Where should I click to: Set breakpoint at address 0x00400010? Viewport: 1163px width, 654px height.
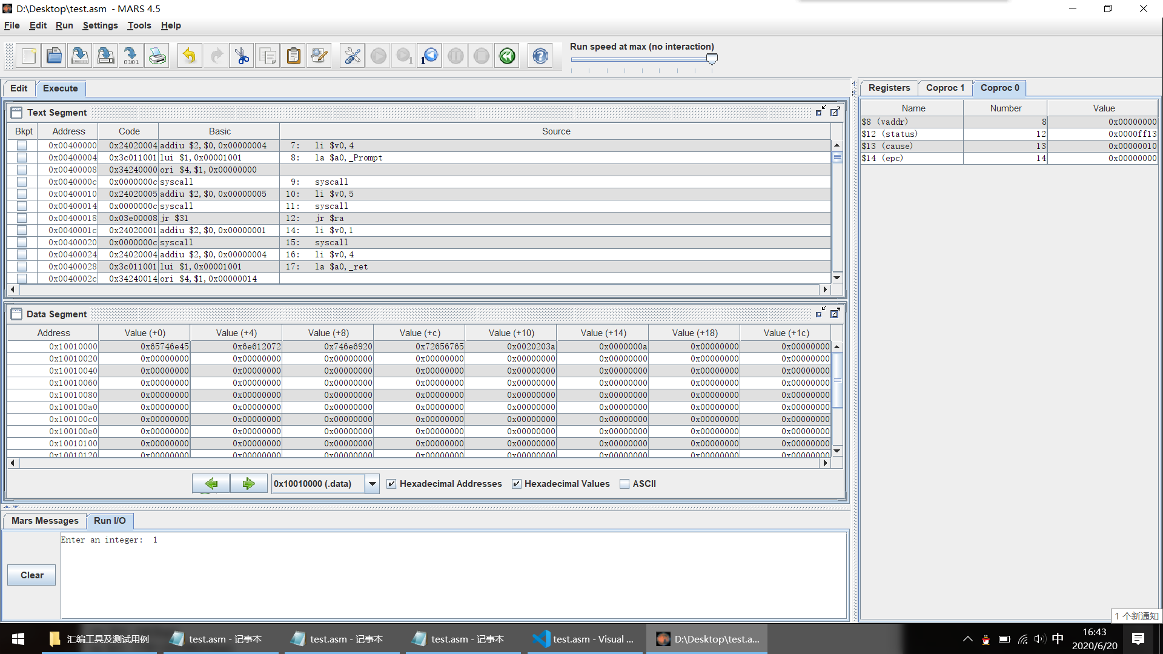pyautogui.click(x=22, y=194)
